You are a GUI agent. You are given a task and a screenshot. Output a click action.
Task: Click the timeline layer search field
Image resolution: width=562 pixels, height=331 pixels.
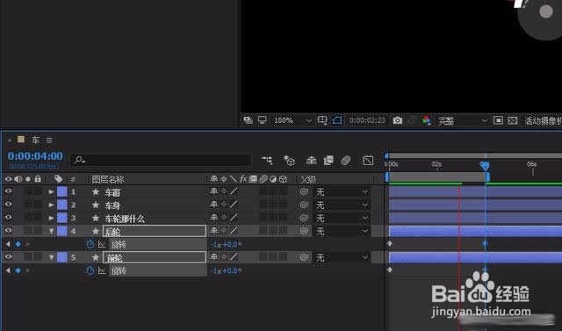[161, 160]
